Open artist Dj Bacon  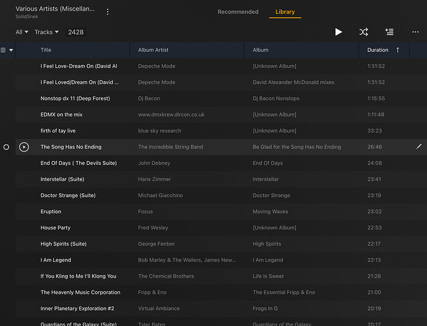click(149, 98)
